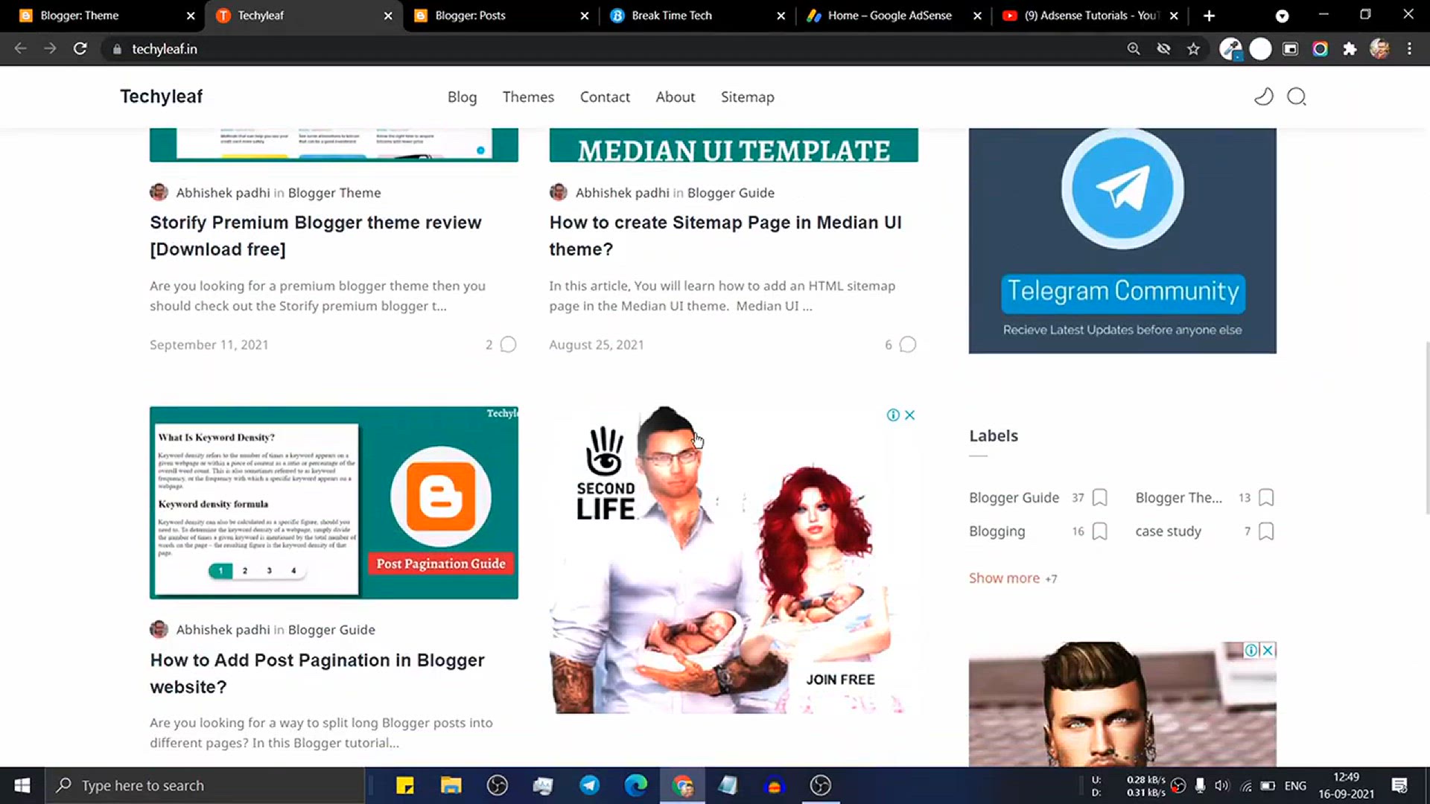The image size is (1430, 804).
Task: Click the taskbar search box
Action: click(x=206, y=785)
